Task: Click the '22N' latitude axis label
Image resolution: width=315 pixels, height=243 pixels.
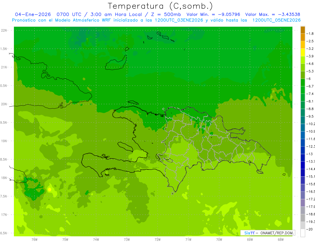Action: (4, 30)
